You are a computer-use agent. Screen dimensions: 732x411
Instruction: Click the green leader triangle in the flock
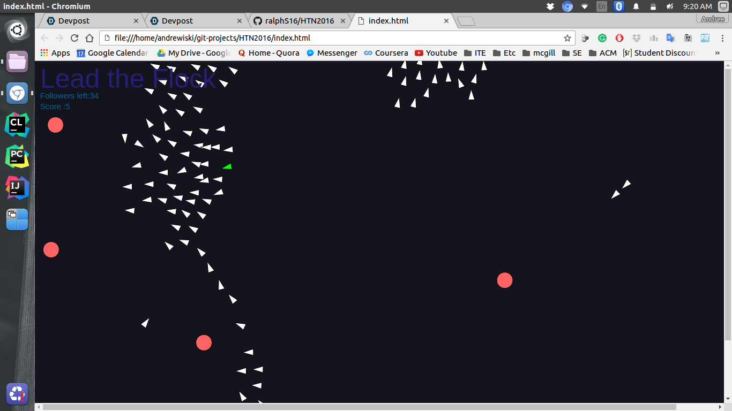tap(227, 166)
